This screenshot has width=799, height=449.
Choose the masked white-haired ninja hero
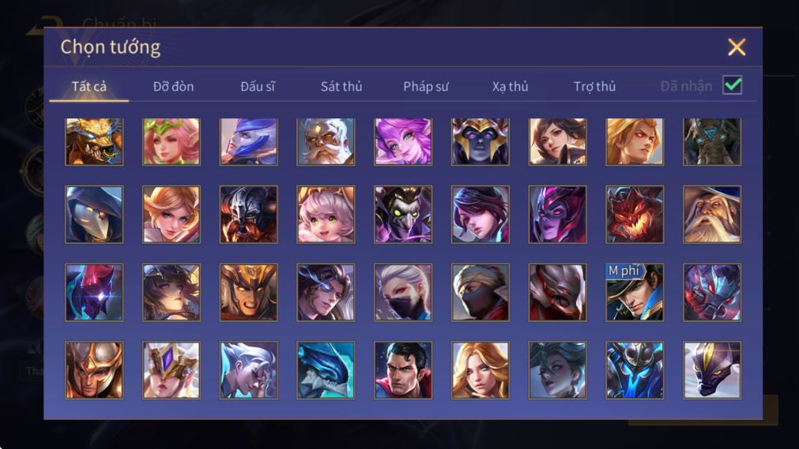tap(403, 292)
